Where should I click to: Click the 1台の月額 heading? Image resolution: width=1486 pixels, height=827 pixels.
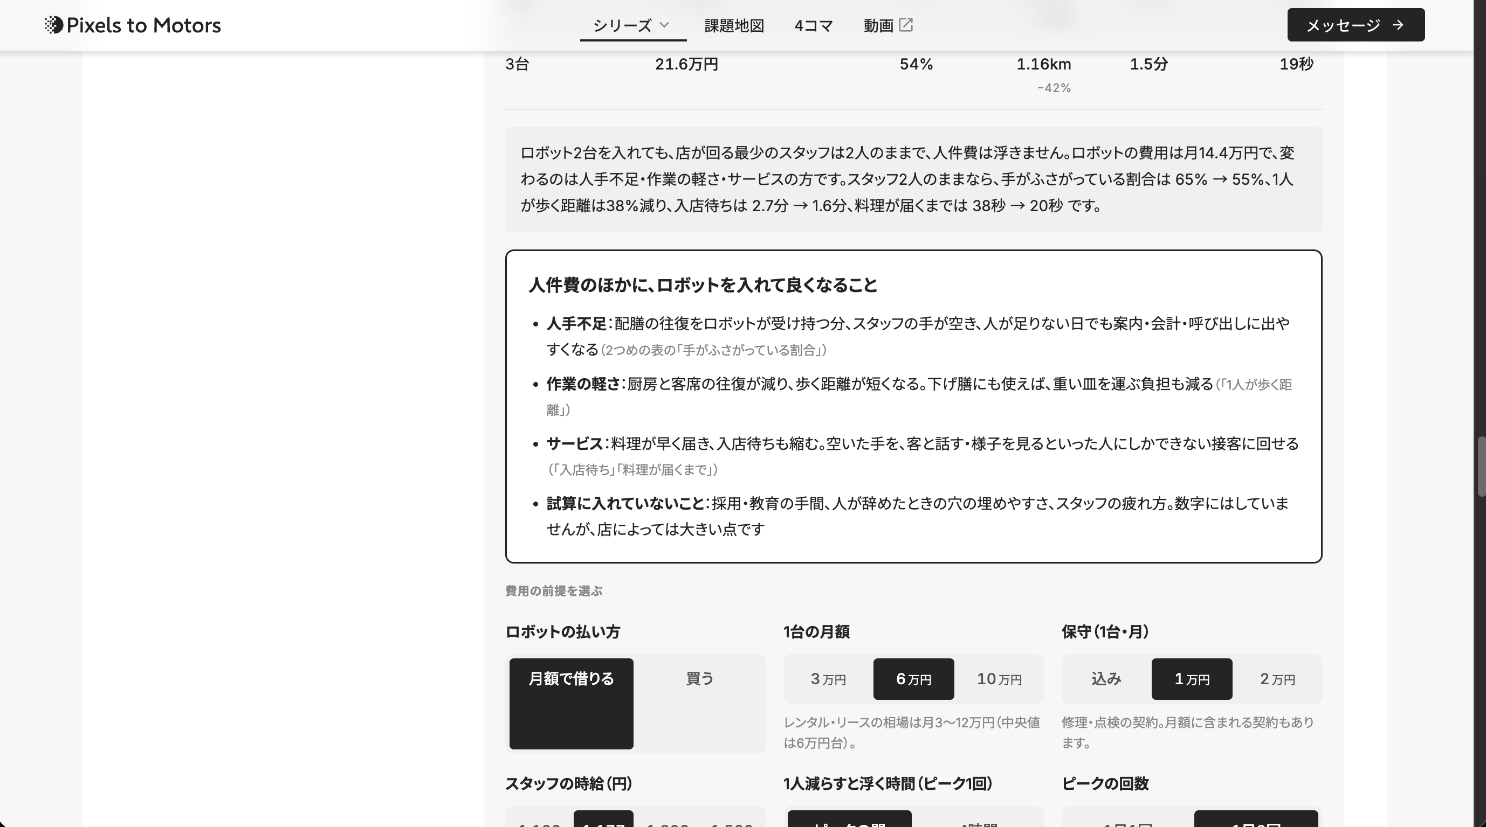[x=816, y=632]
